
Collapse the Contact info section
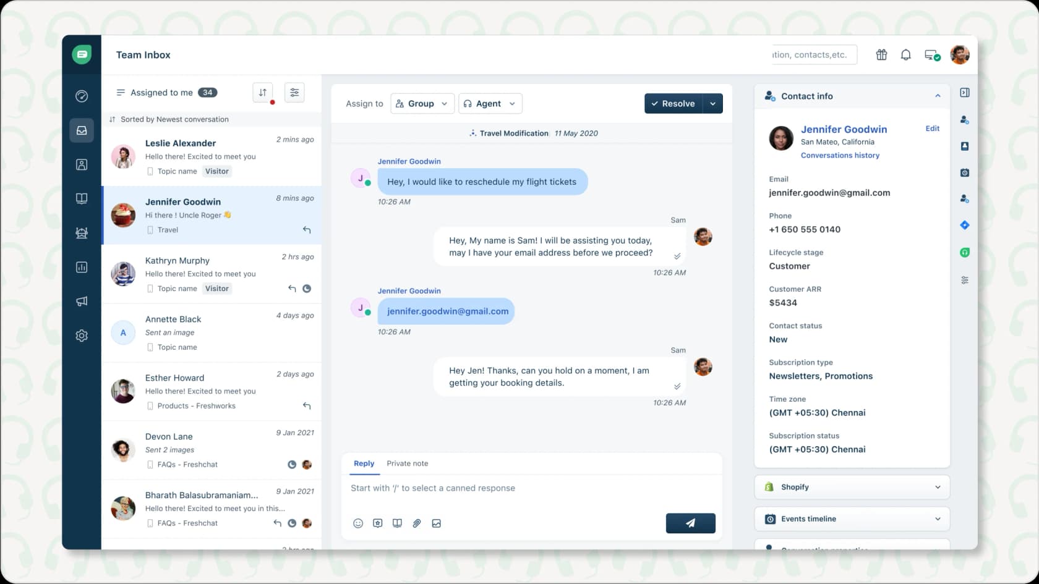(x=938, y=96)
